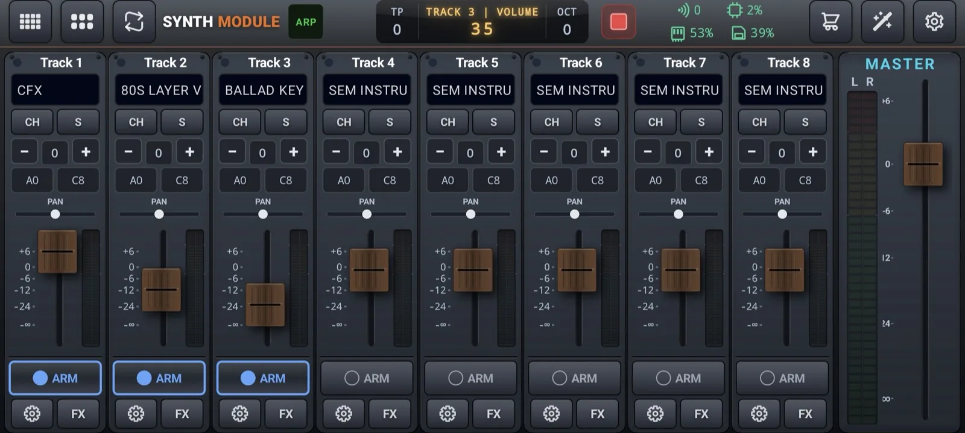Click the loop/sync arrows icon
The image size is (965, 433).
[134, 22]
